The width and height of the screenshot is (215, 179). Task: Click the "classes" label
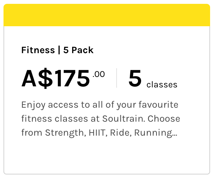pos(162,85)
